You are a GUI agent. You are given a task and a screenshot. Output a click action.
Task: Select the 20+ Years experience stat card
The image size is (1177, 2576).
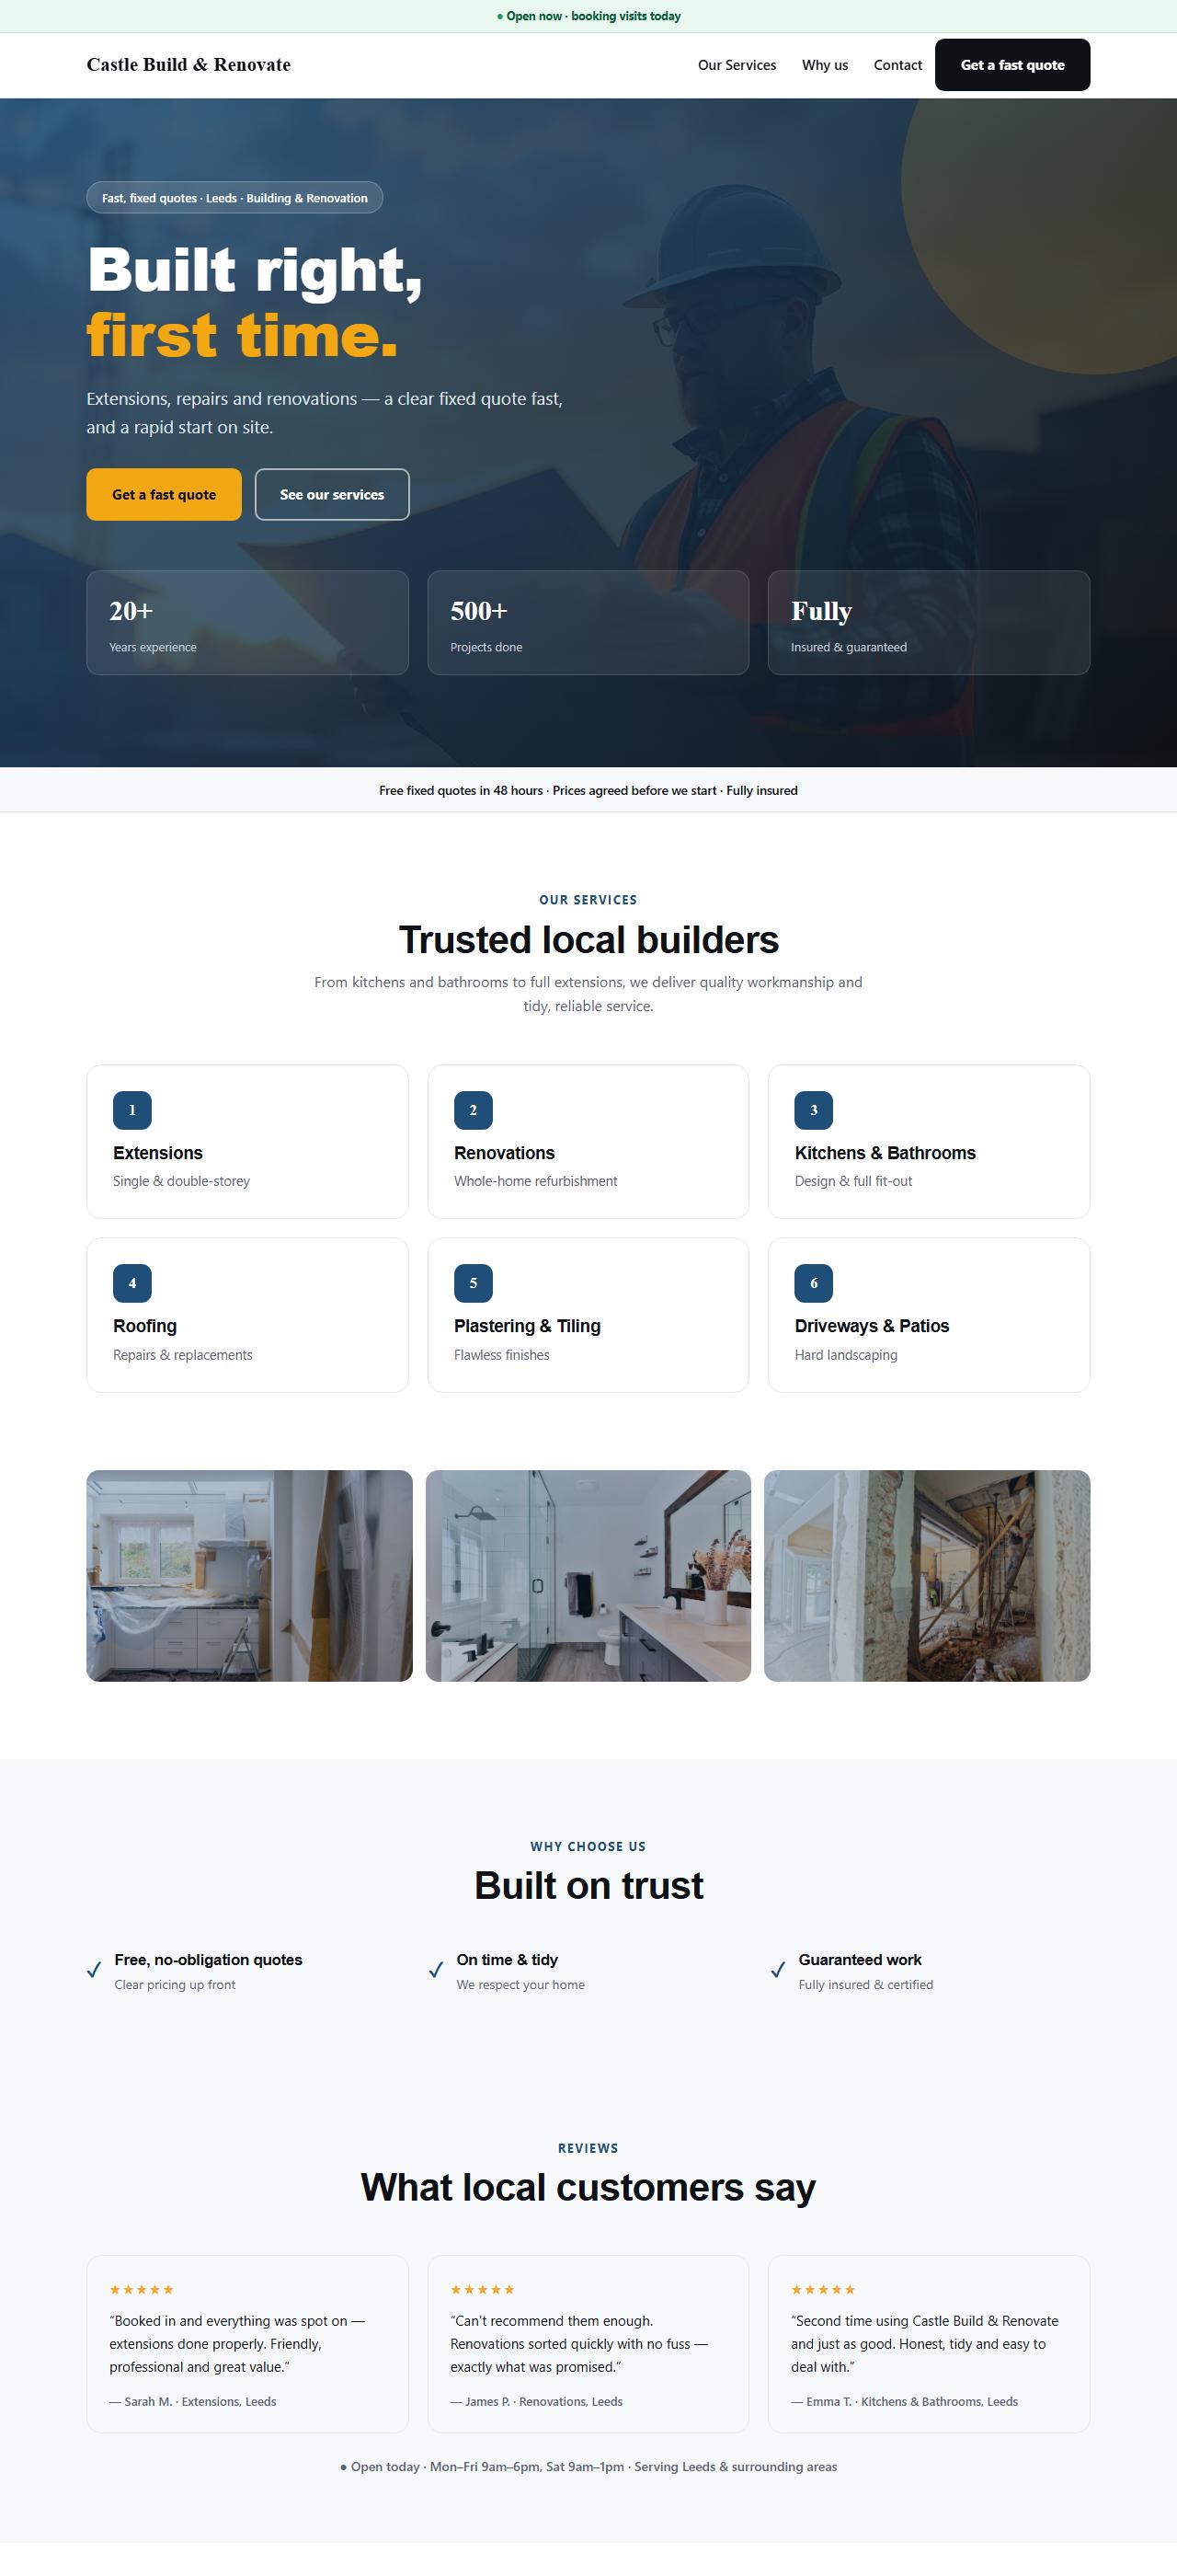point(247,622)
